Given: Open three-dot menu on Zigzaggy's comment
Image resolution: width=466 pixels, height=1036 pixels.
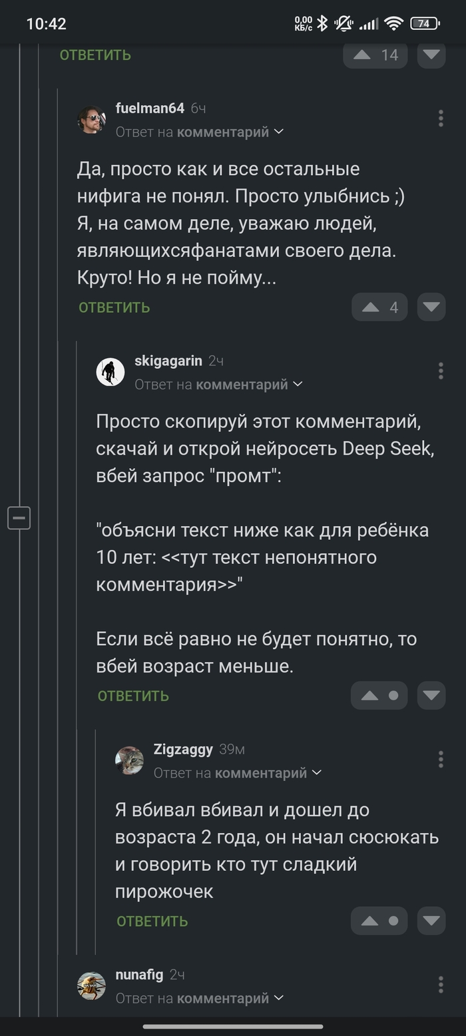Looking at the screenshot, I should point(441,759).
